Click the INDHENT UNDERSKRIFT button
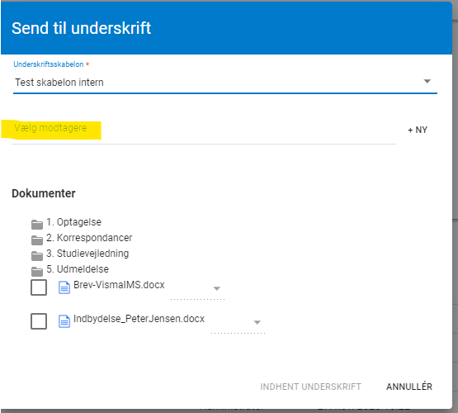 pyautogui.click(x=311, y=387)
